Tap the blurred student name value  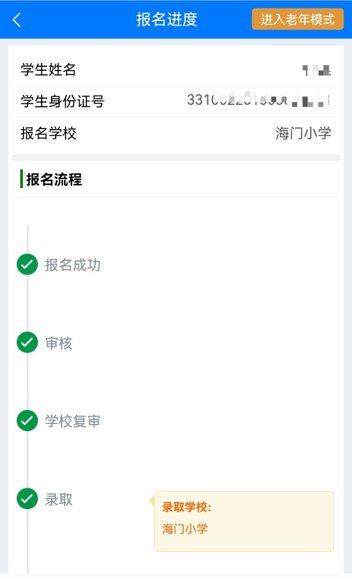coord(316,70)
